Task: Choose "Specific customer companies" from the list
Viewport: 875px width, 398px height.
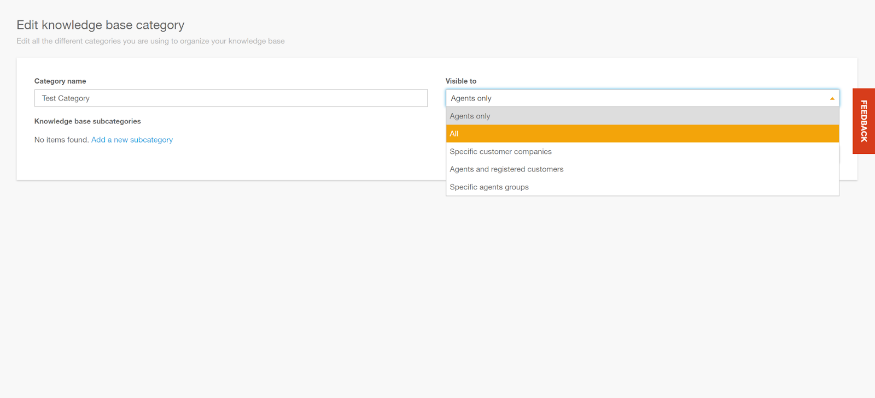Action: [x=500, y=152]
